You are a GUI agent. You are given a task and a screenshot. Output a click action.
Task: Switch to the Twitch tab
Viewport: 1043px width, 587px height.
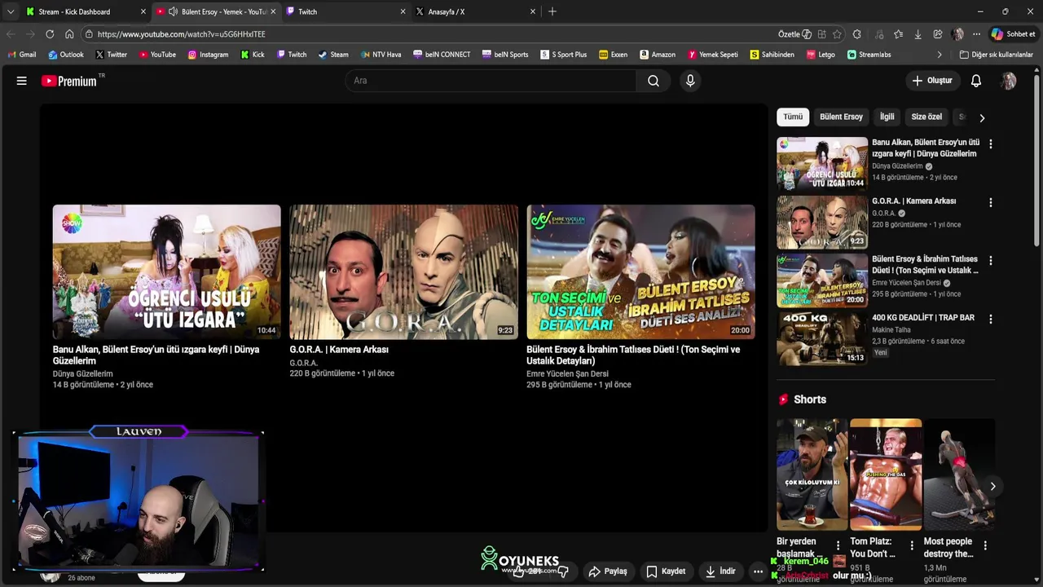346,11
